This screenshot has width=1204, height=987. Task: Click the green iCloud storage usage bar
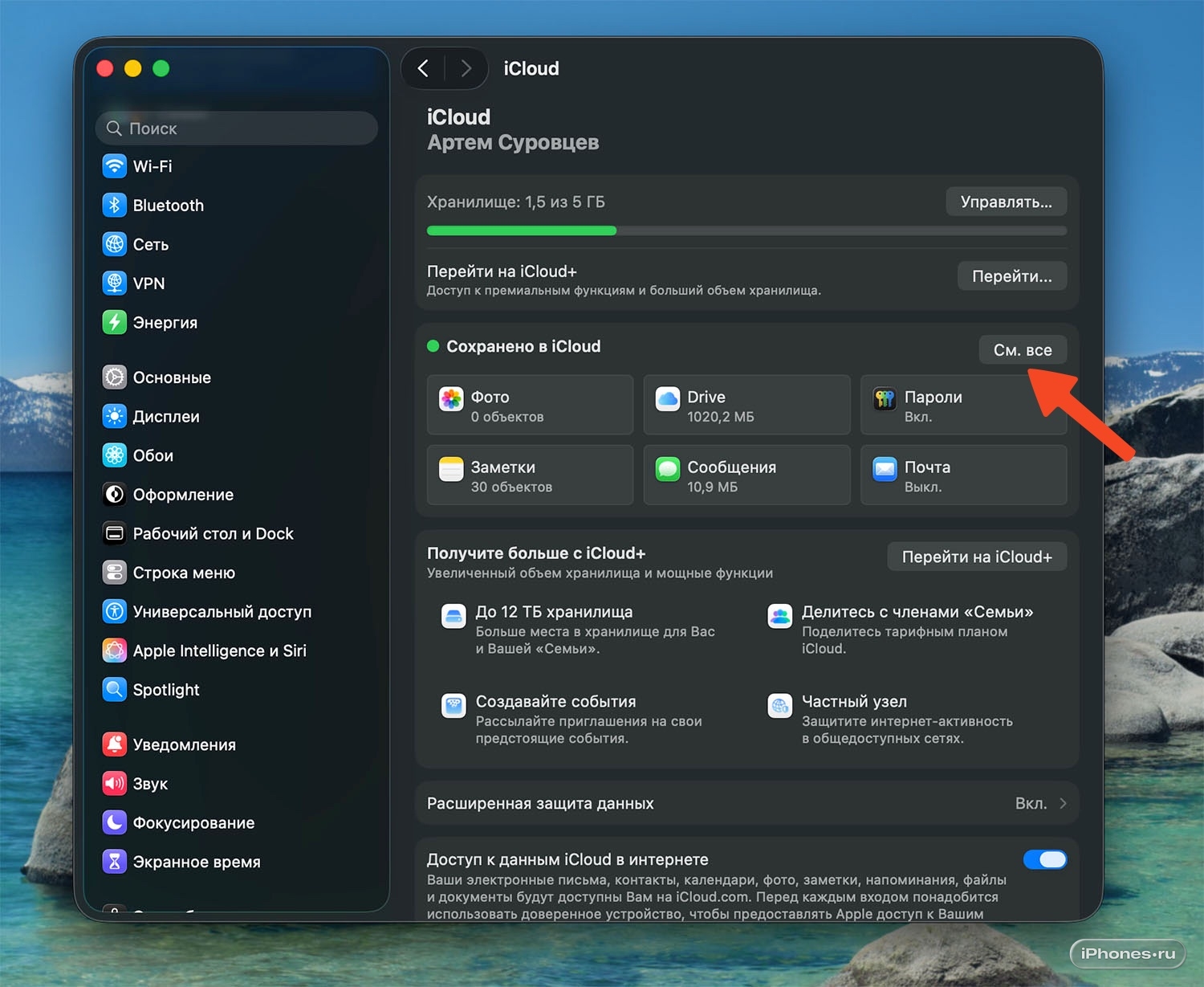(x=522, y=231)
